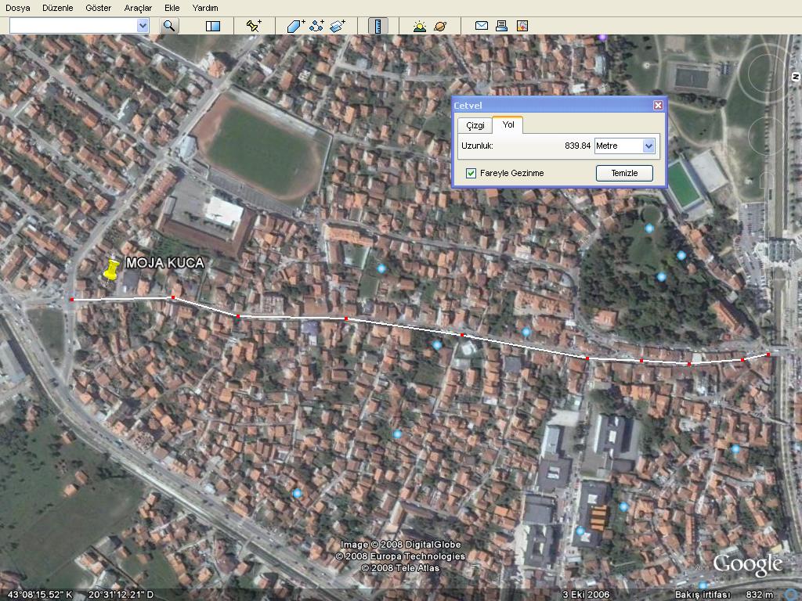Select the Add Placemark pushpin tool
The width and height of the screenshot is (802, 601).
(253, 26)
